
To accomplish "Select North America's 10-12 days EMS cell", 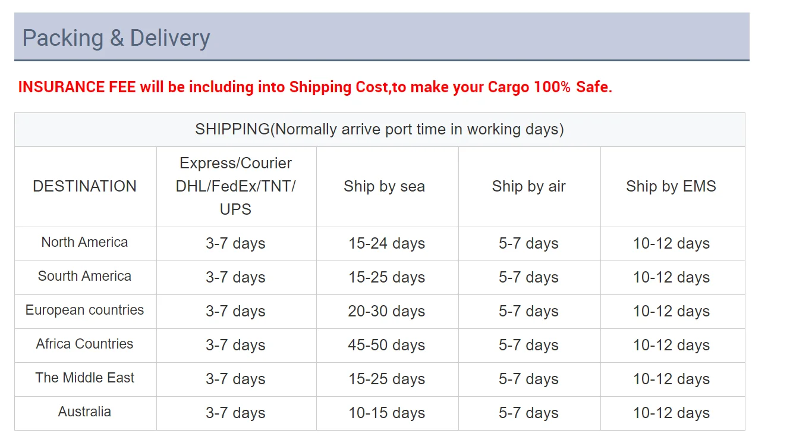I will [671, 244].
